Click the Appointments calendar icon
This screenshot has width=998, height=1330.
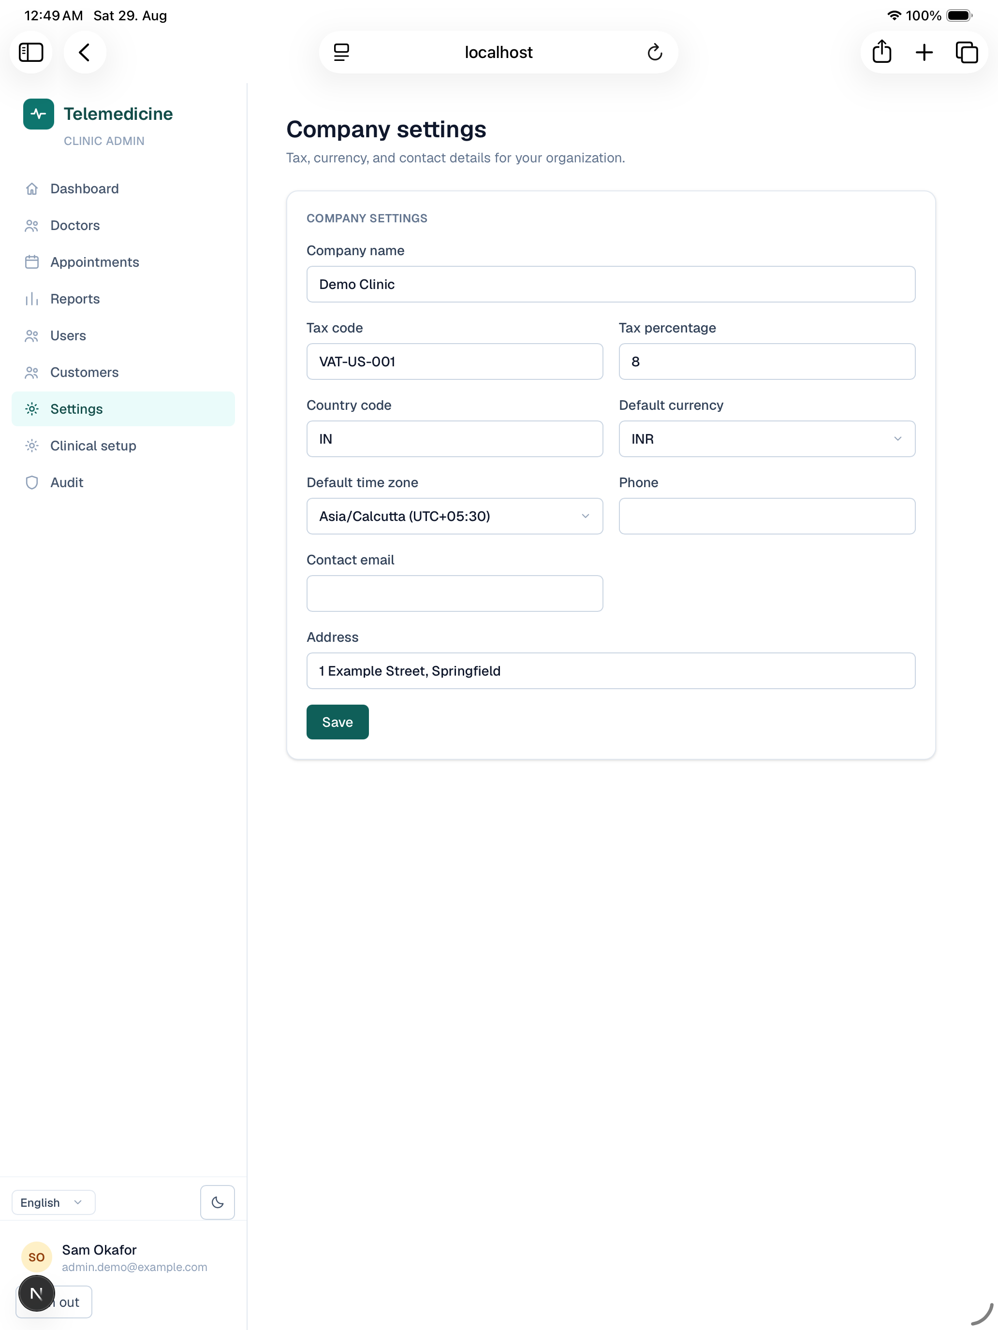click(x=32, y=262)
